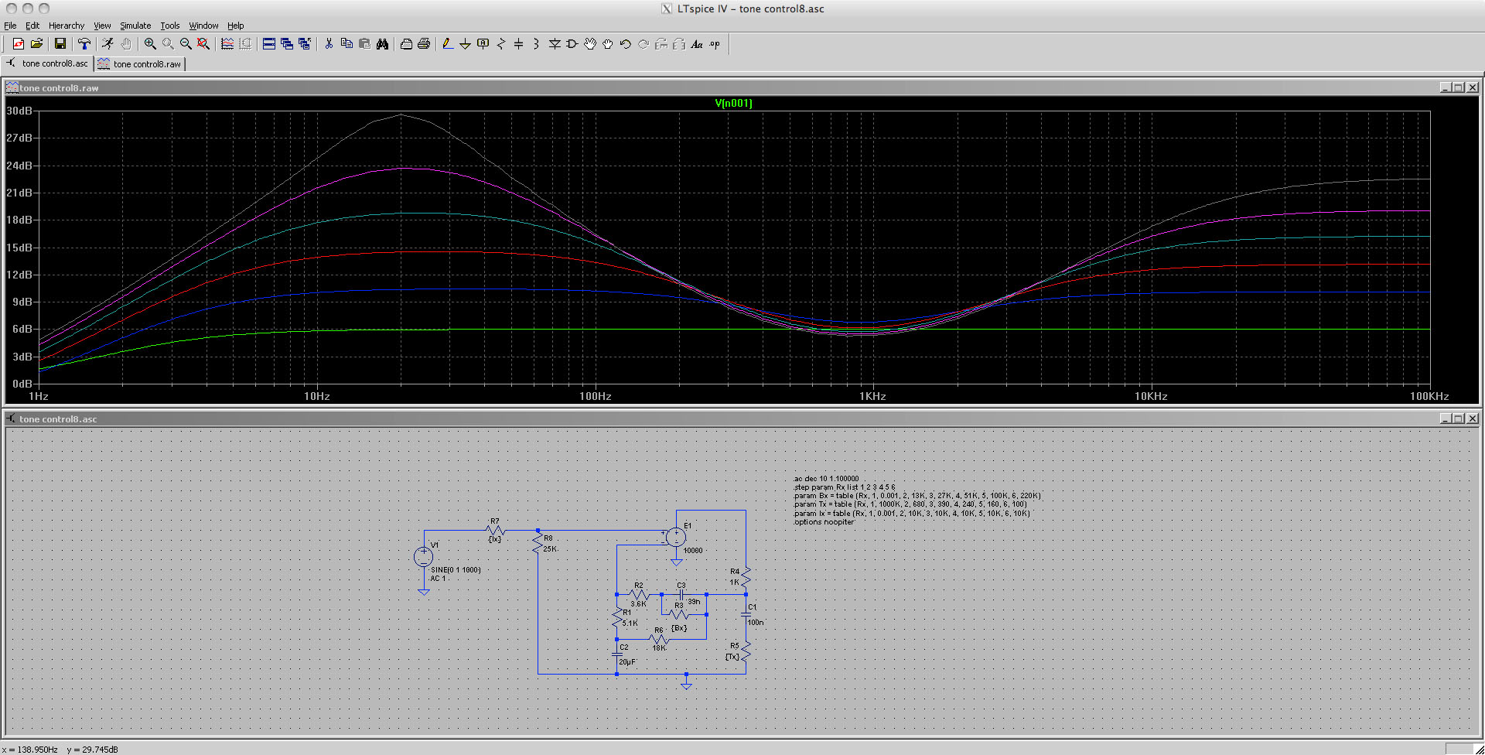
Task: Click the Run simulation icon
Action: point(108,44)
